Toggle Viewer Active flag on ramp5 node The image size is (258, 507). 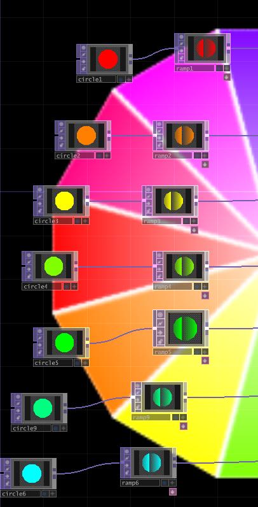[x=160, y=315]
